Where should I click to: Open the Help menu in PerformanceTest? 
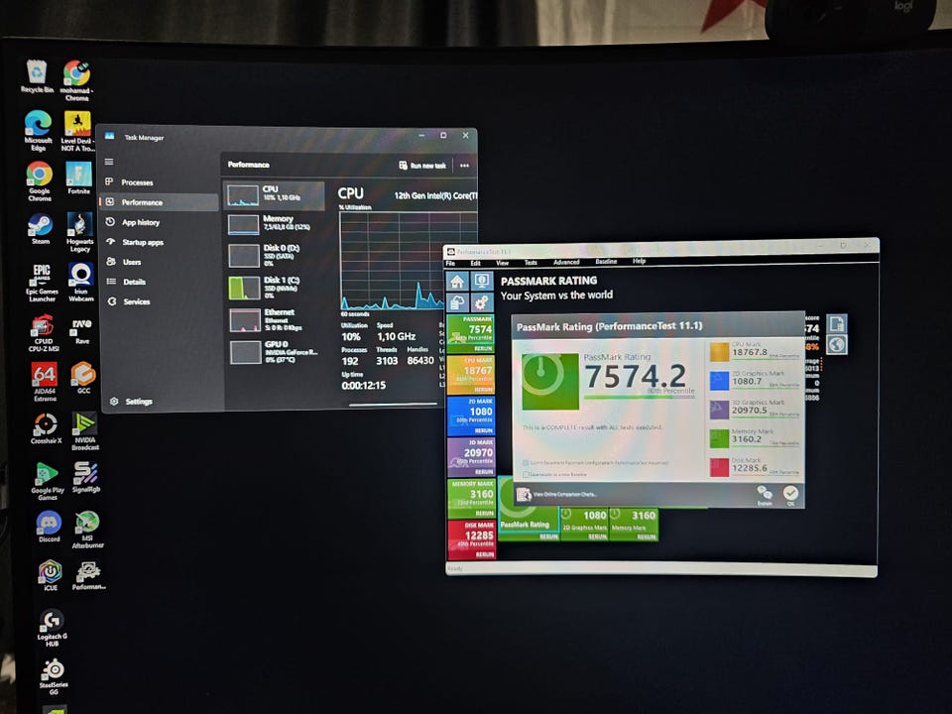[639, 261]
